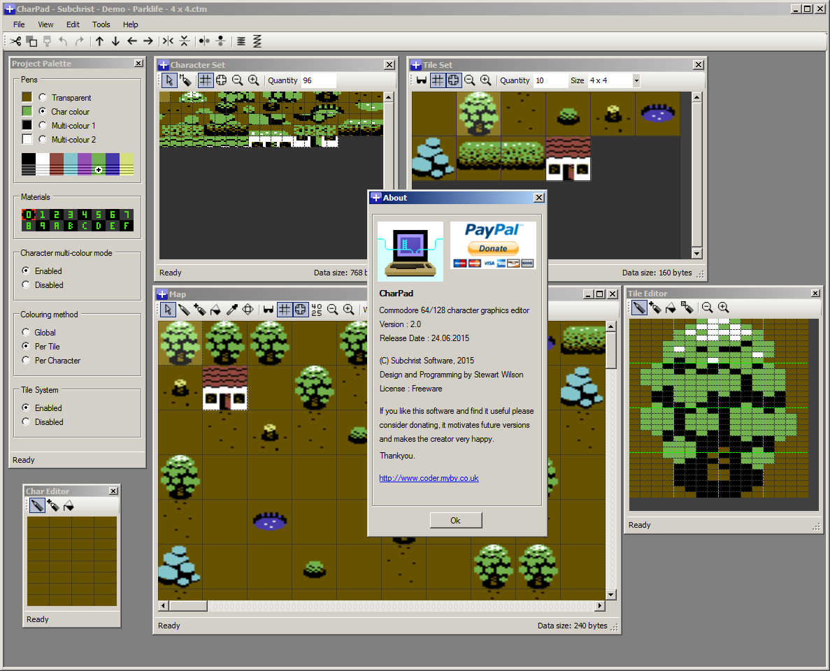Open the Tile Set Size dropdown
This screenshot has height=671, width=830.
click(636, 80)
